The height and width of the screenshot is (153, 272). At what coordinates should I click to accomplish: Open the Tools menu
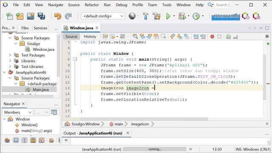(167, 5)
